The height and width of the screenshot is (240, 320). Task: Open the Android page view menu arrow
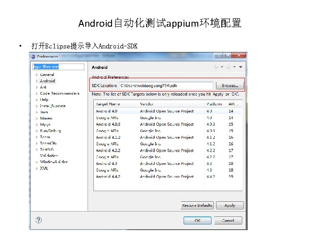click(240, 67)
